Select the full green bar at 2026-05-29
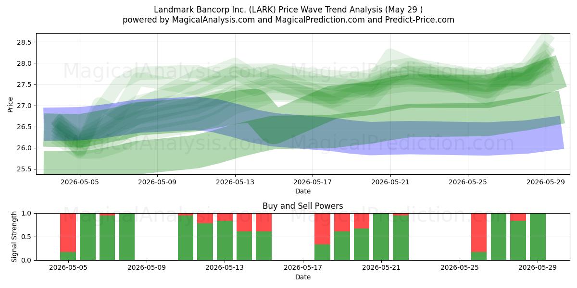The width and height of the screenshot is (577, 288). [538, 237]
